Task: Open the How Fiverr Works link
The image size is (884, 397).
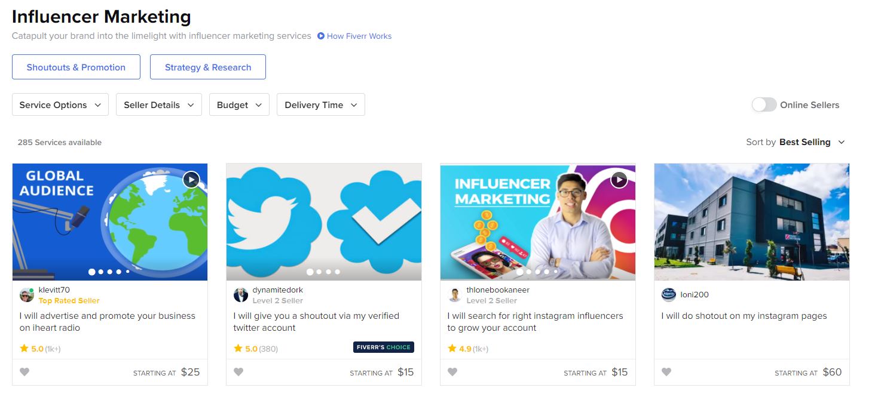Action: tap(359, 36)
